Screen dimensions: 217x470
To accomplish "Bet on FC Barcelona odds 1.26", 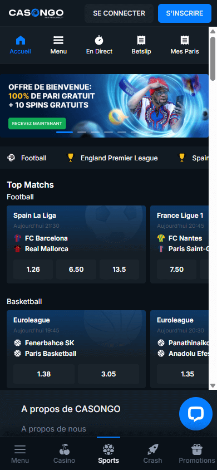I will tap(33, 270).
